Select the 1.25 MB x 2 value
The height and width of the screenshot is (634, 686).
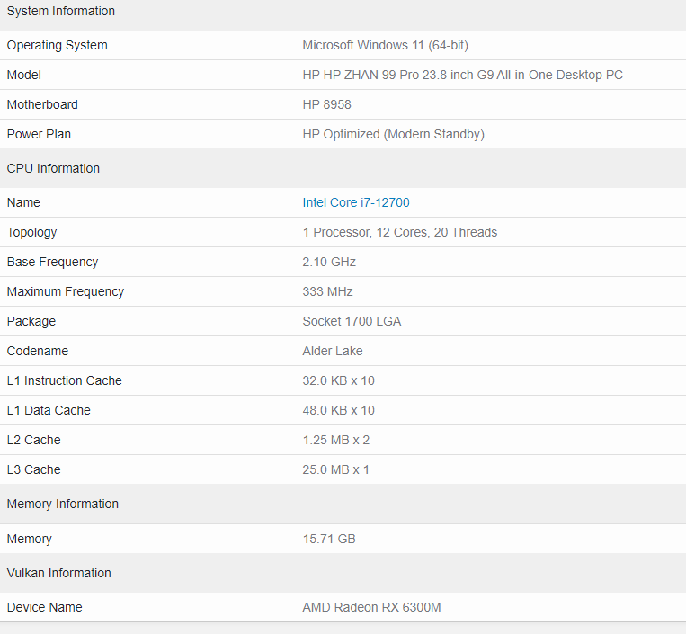click(x=335, y=440)
